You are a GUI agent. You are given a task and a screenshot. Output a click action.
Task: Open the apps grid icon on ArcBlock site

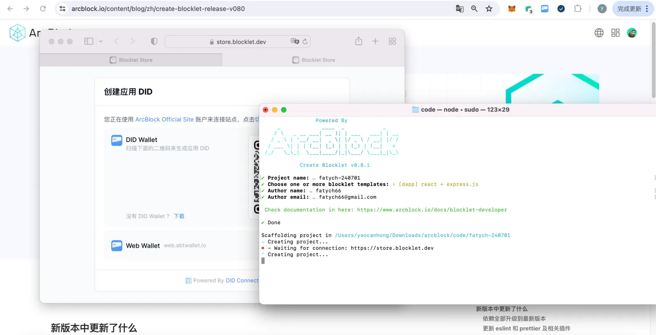point(615,33)
